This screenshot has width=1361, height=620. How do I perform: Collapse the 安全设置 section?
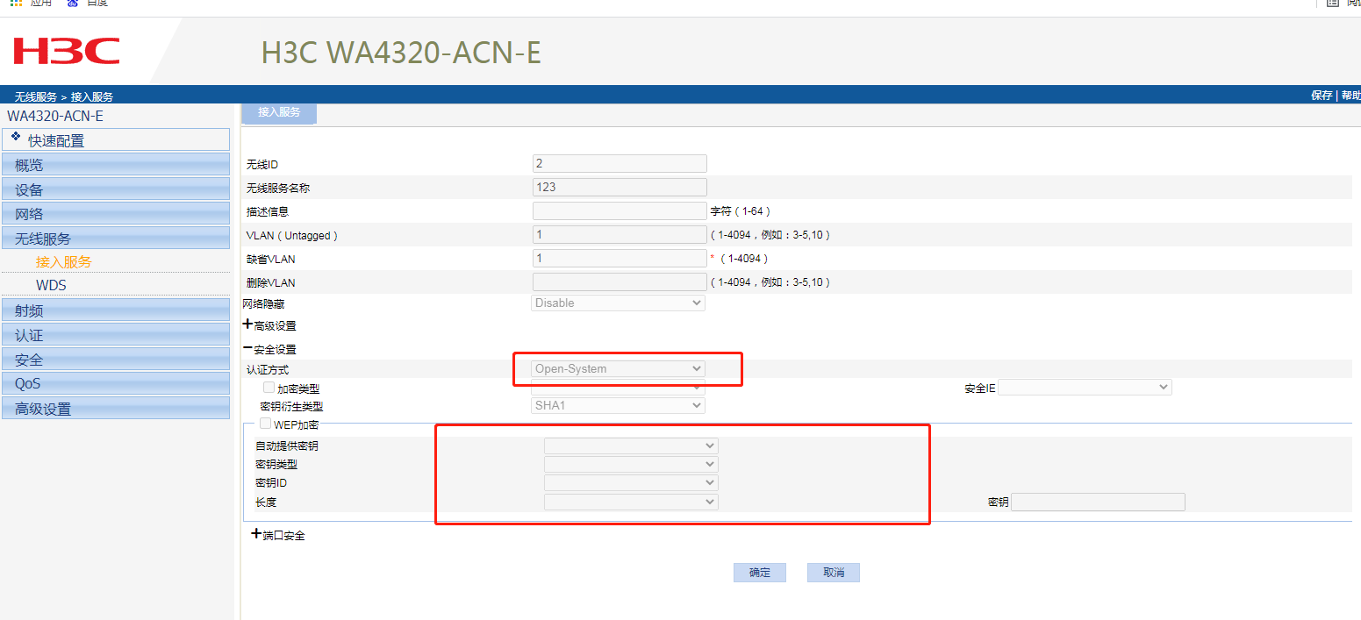point(247,348)
